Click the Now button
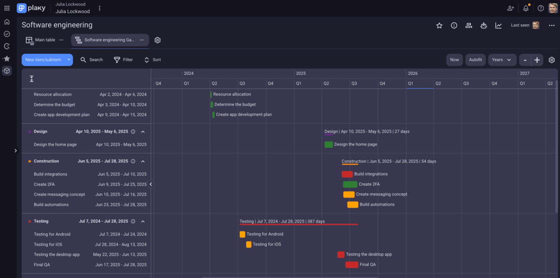This screenshot has height=278, width=560. pyautogui.click(x=454, y=60)
